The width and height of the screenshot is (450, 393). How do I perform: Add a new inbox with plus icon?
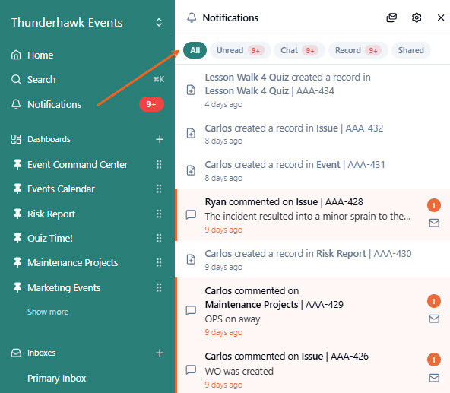160,353
